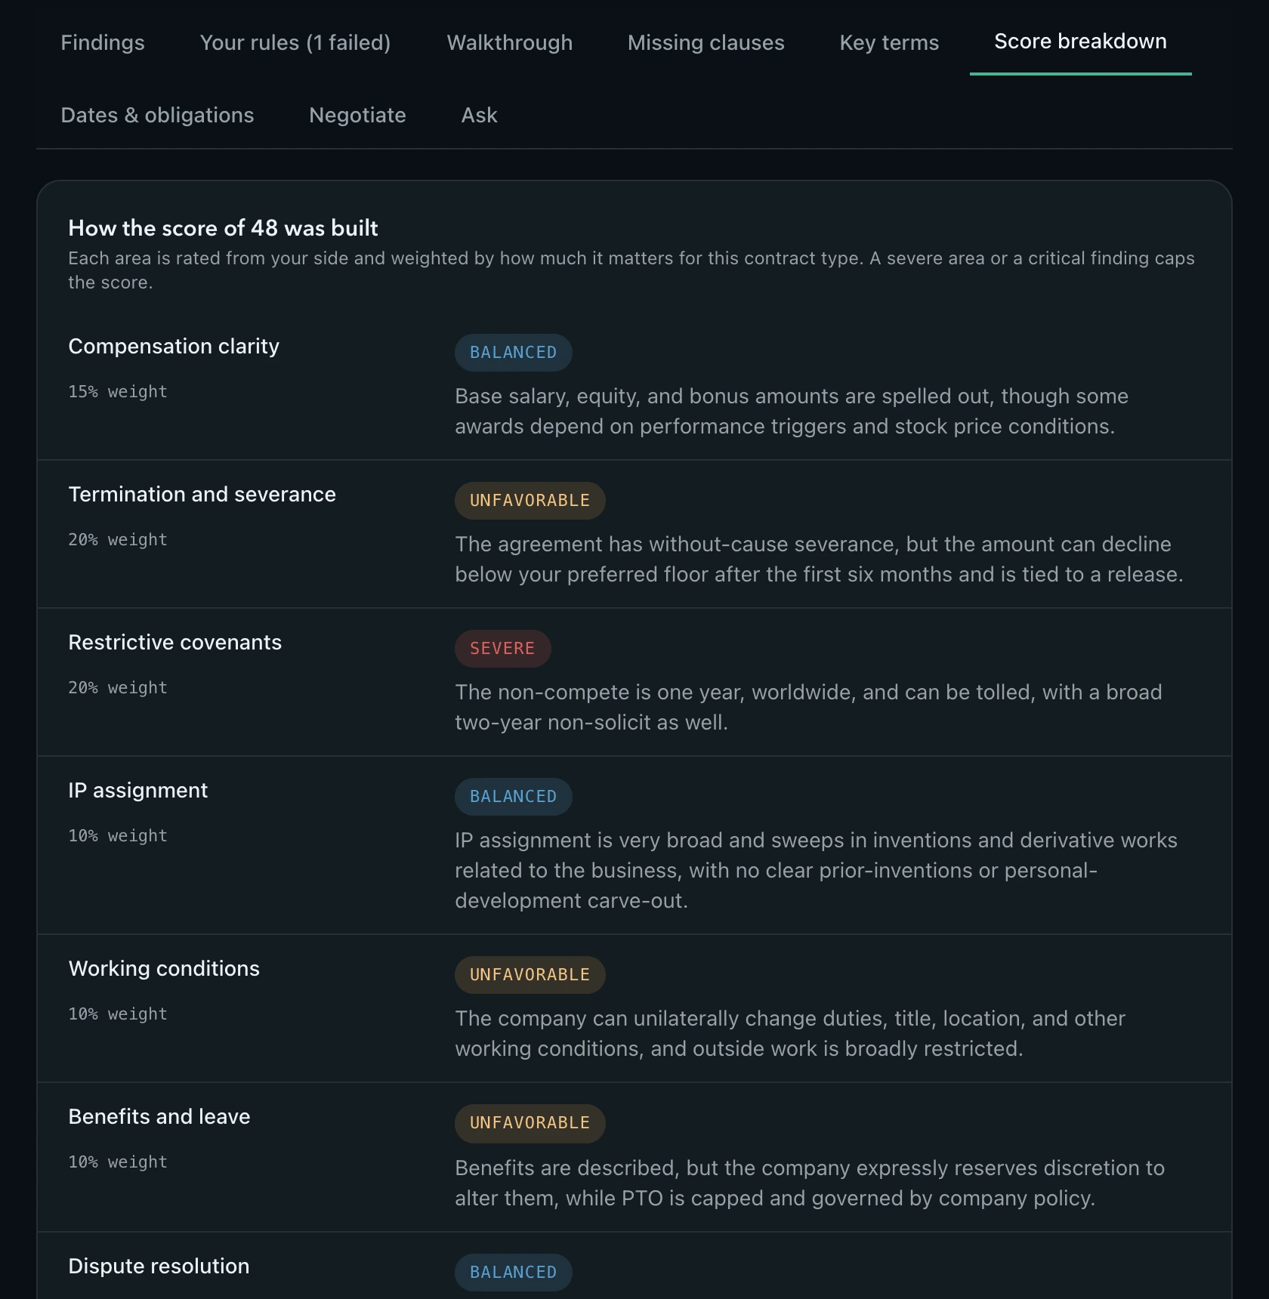Viewport: 1269px width, 1299px height.
Task: Click the BALANCED badge for IP assignment
Action: click(x=513, y=797)
